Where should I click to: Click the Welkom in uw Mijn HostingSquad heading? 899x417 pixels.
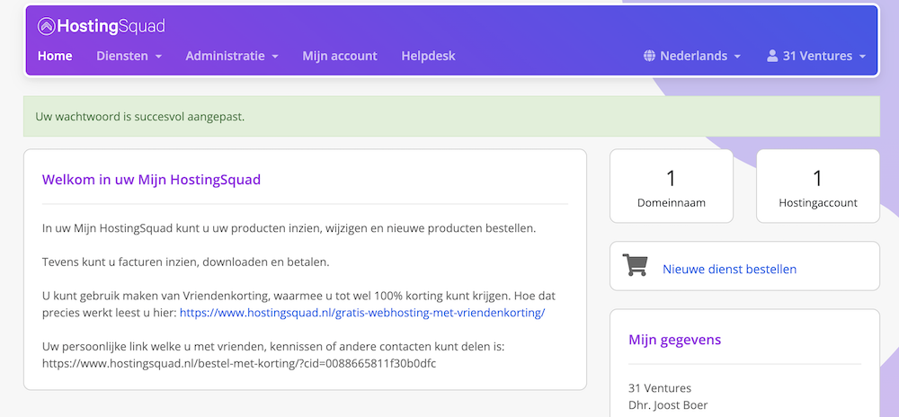151,180
